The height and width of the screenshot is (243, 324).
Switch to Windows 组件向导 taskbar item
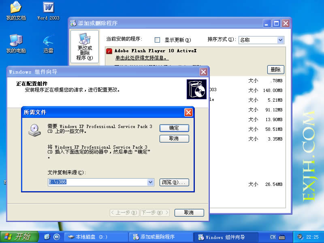226,237
